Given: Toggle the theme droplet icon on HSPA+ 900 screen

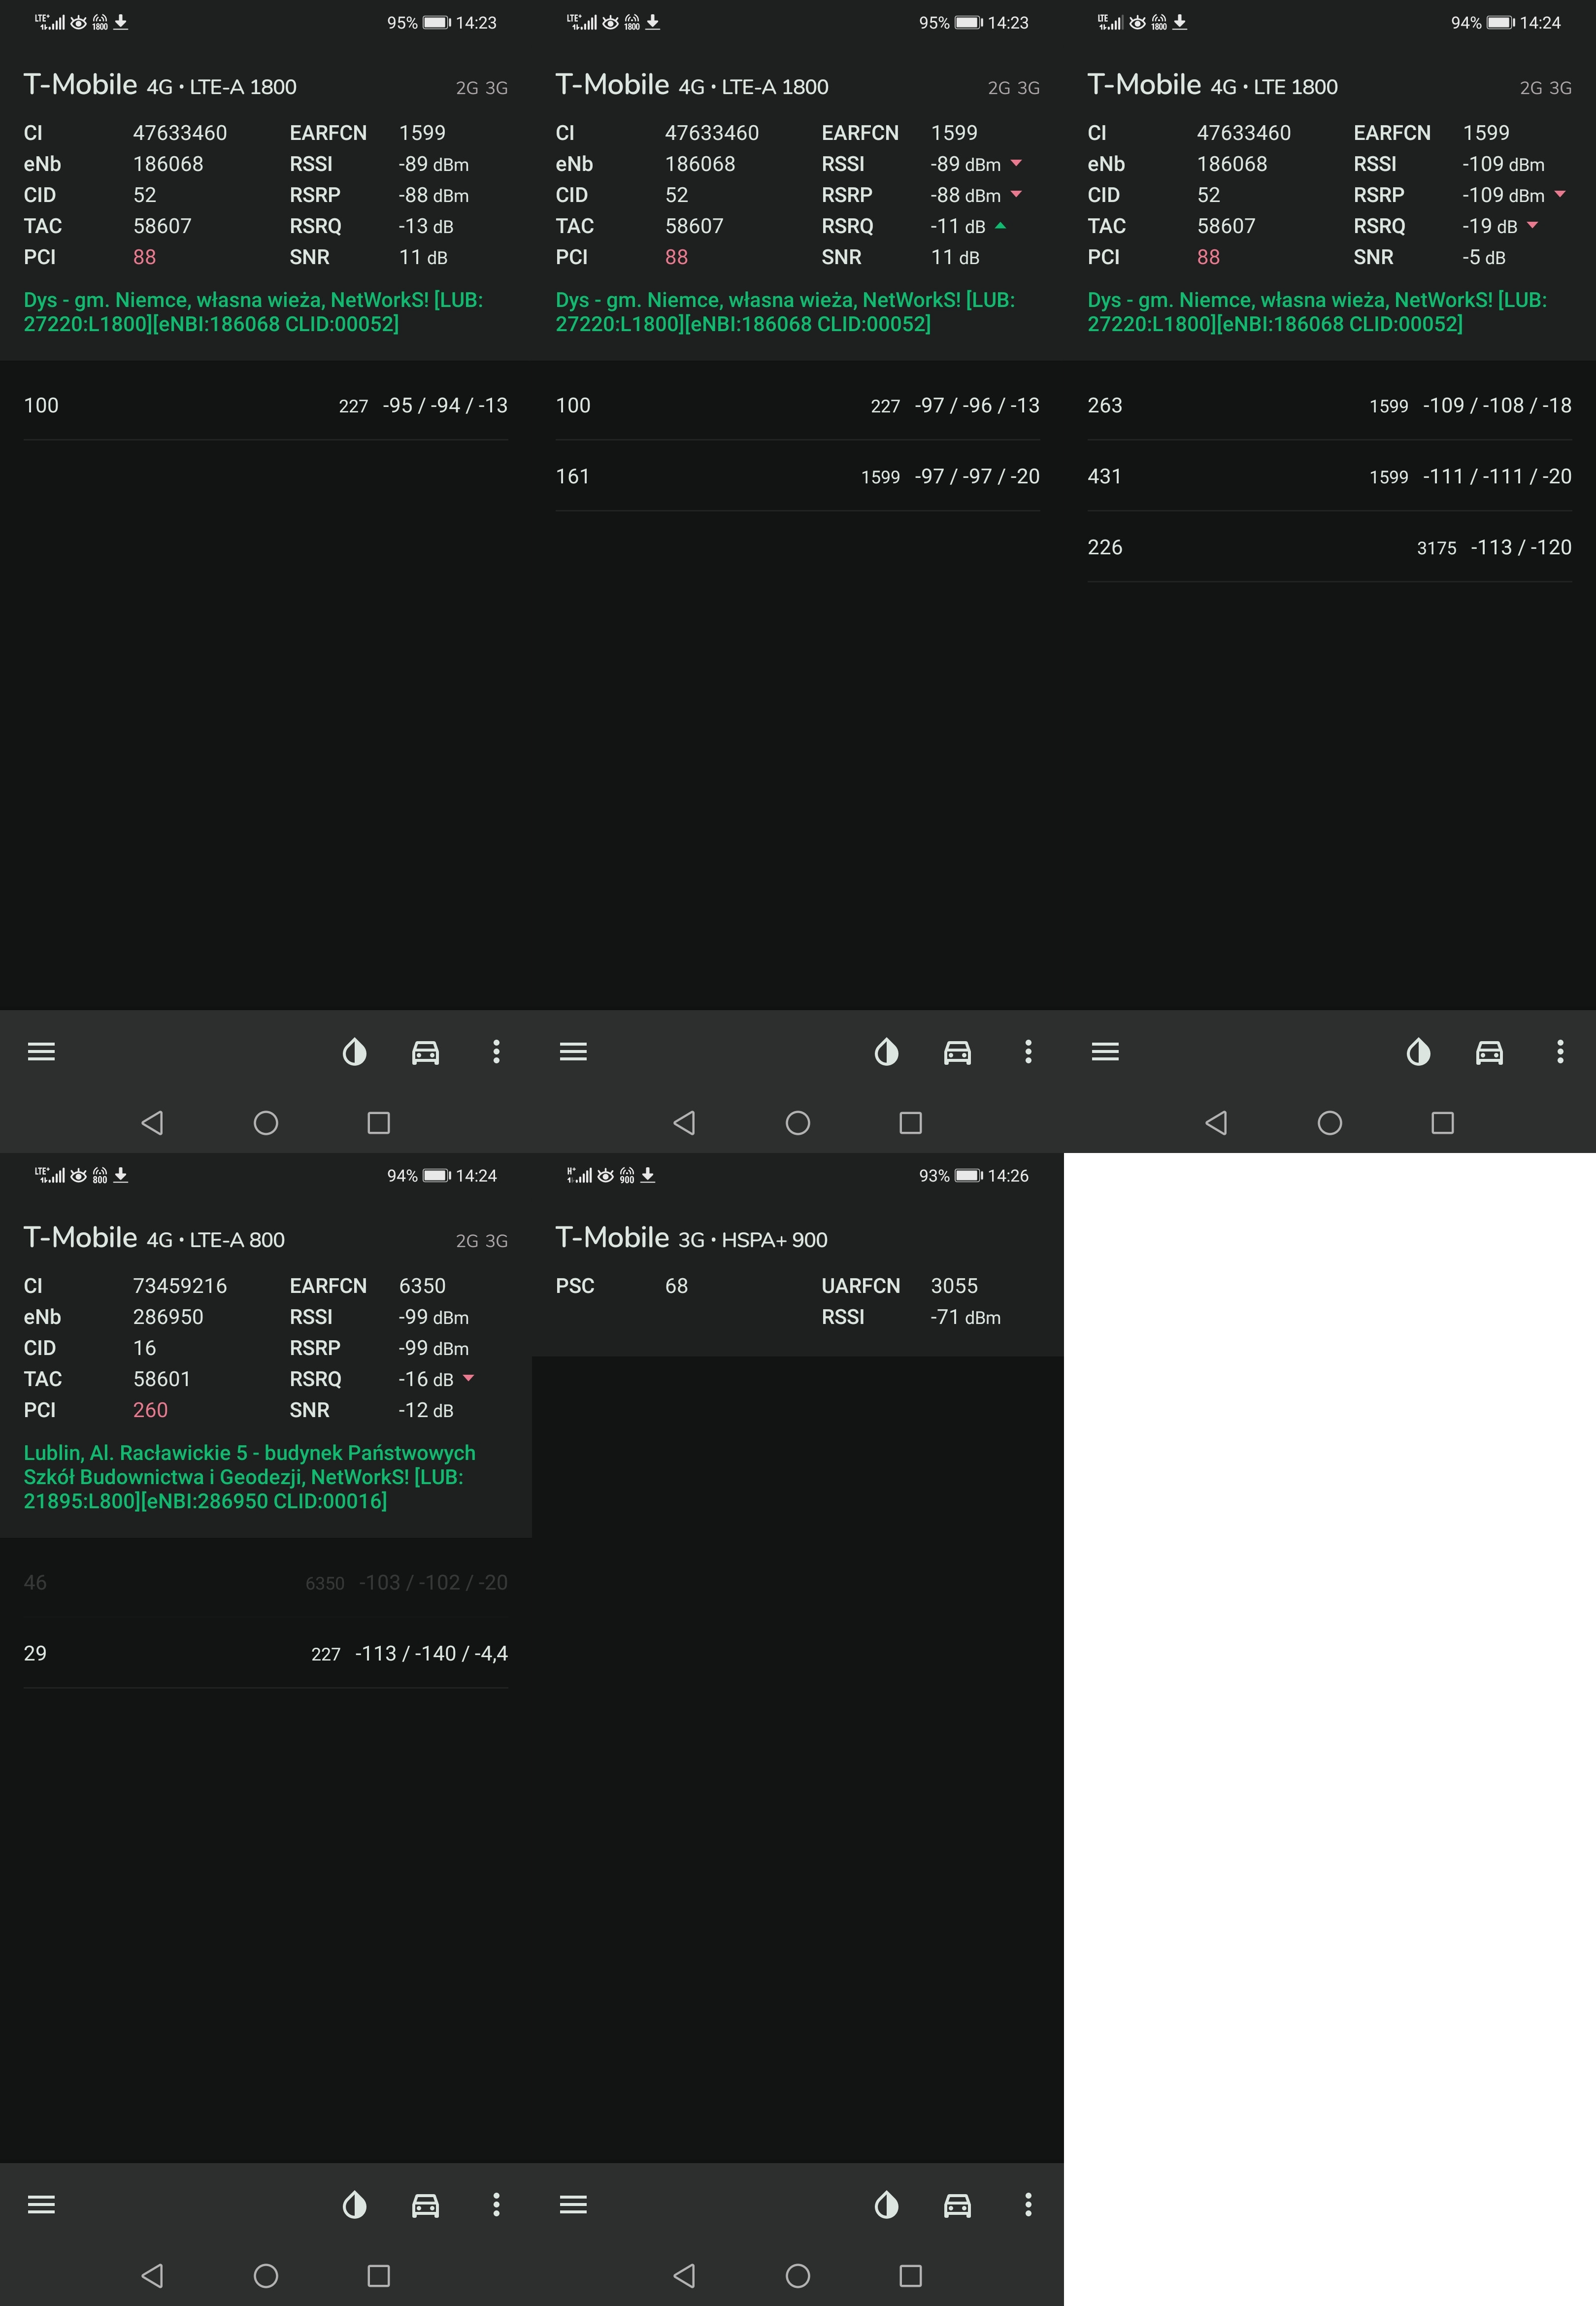Looking at the screenshot, I should (886, 2204).
